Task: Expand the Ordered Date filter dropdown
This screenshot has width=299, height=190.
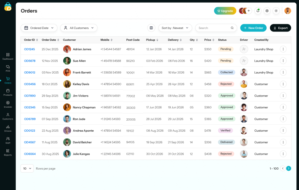Action: pyautogui.click(x=39, y=28)
